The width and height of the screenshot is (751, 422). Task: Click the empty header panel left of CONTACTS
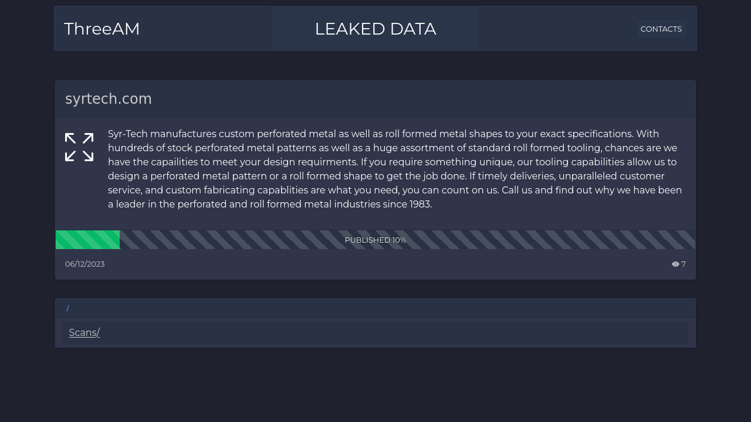[557, 29]
